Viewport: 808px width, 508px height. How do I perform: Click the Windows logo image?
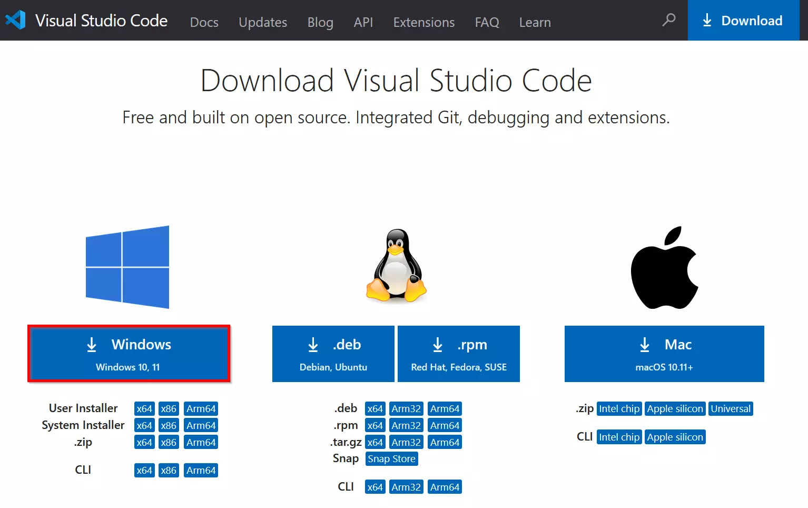127,267
